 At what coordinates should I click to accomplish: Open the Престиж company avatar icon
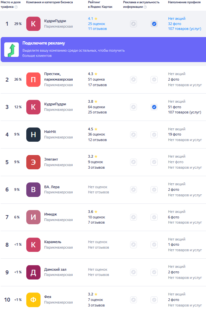pyautogui.click(x=33, y=80)
